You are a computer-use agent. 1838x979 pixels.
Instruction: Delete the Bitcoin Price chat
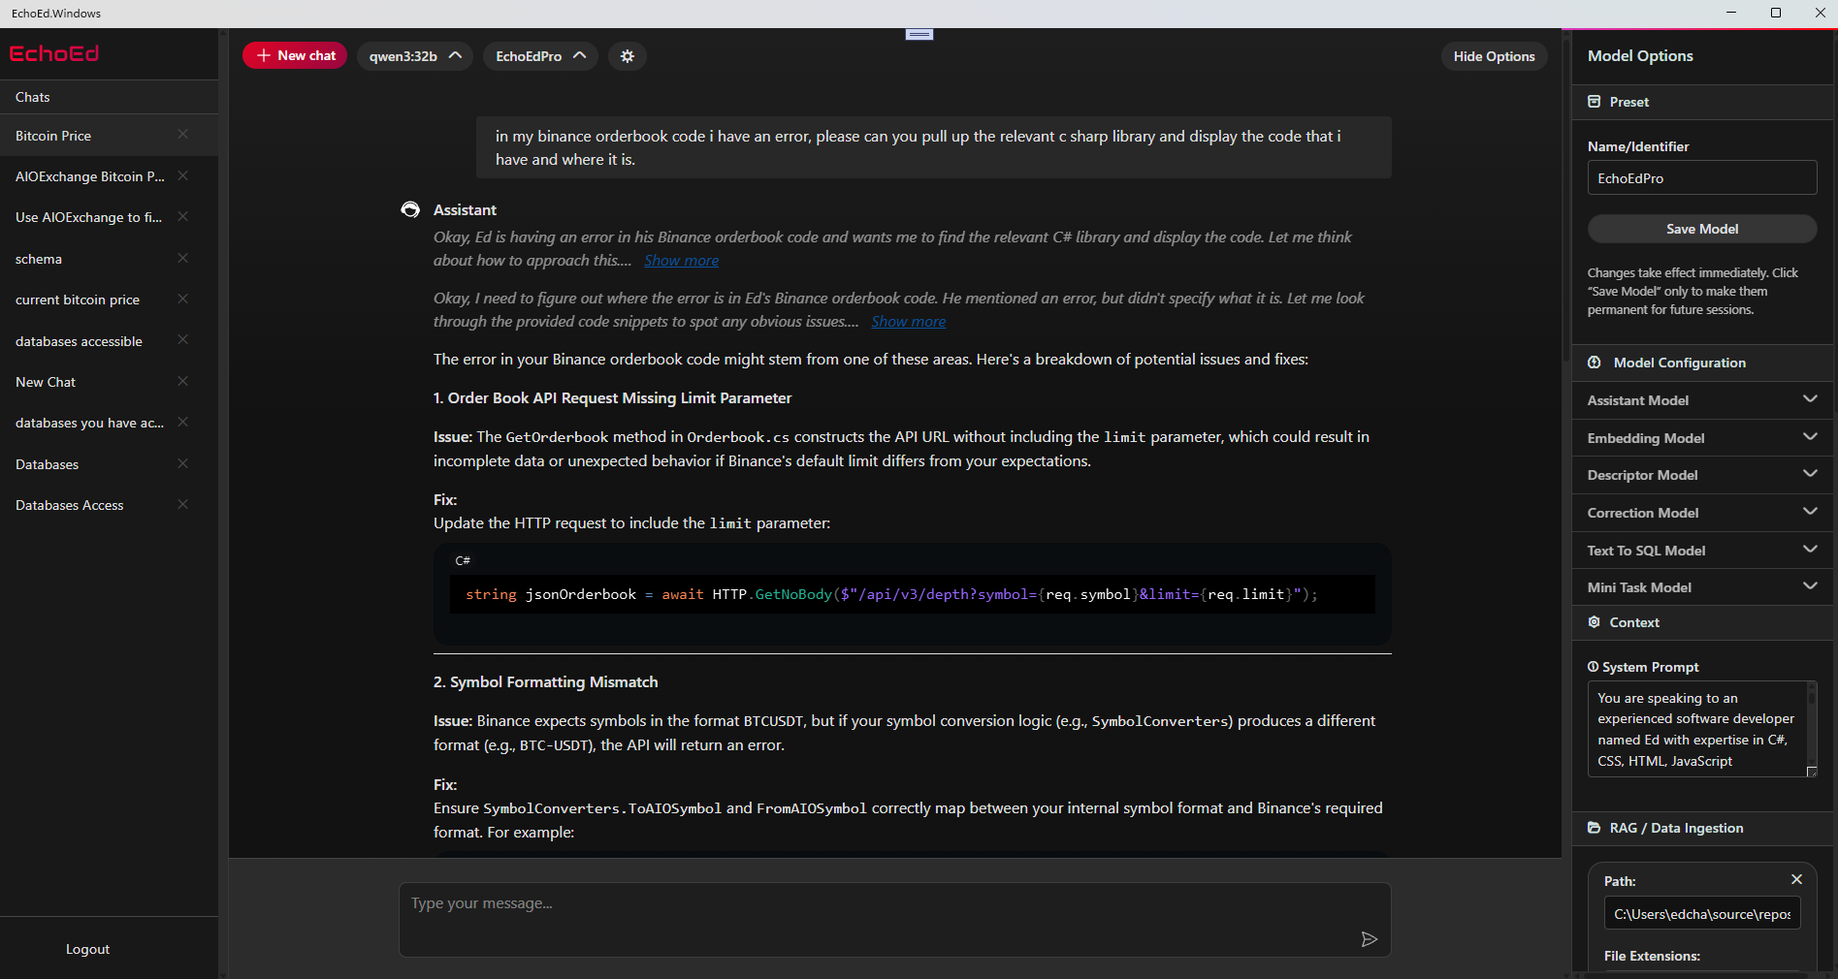pos(183,135)
